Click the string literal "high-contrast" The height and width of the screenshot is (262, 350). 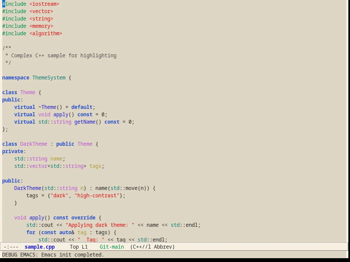97,196
